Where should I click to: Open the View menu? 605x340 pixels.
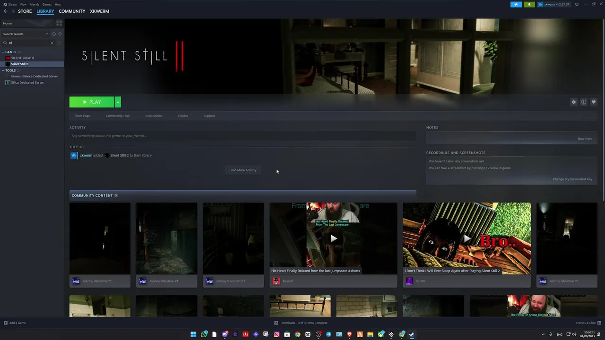click(x=23, y=4)
